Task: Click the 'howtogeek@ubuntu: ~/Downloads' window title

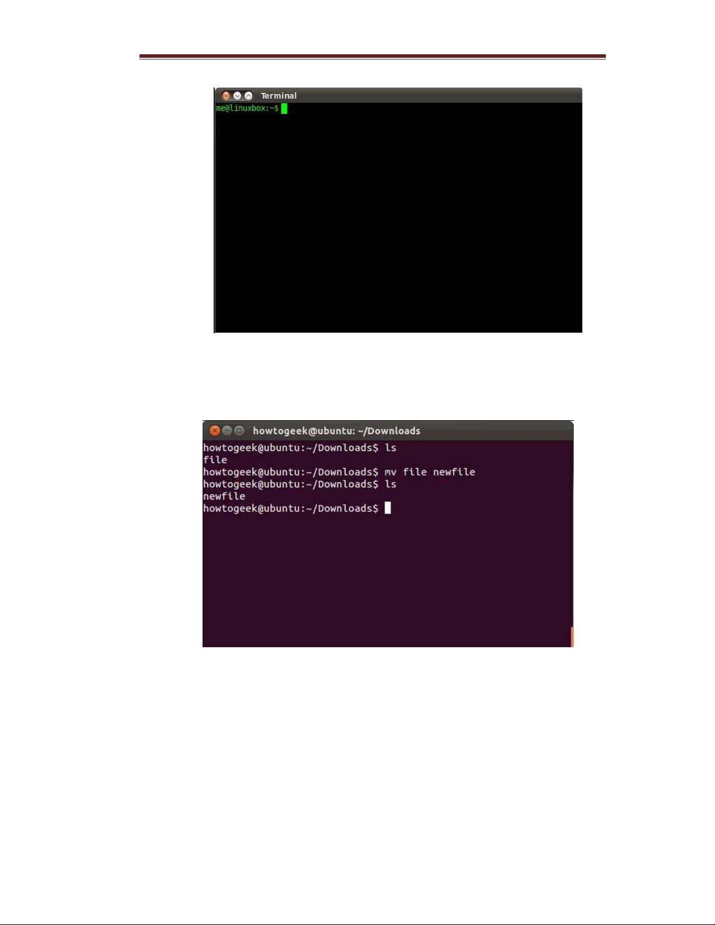Action: tap(336, 431)
